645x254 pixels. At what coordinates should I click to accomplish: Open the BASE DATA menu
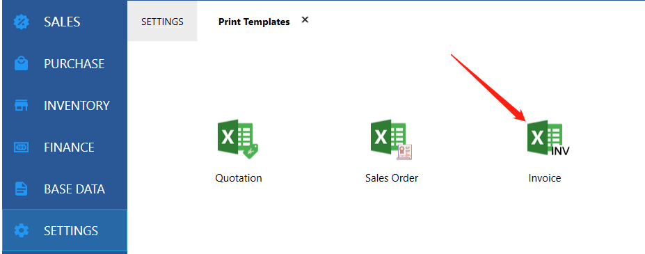[x=65, y=189]
